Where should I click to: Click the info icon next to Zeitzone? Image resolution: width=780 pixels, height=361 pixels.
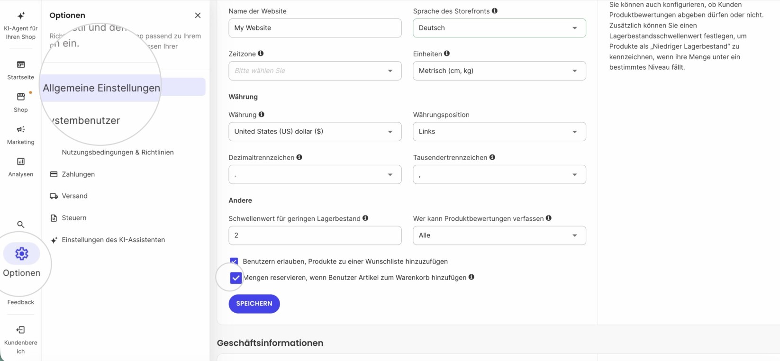(261, 54)
